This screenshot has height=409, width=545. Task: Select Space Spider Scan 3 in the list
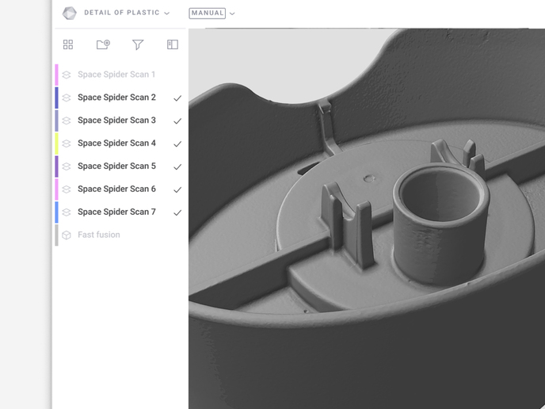[116, 120]
